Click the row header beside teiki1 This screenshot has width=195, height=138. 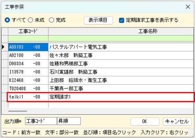[5, 97]
